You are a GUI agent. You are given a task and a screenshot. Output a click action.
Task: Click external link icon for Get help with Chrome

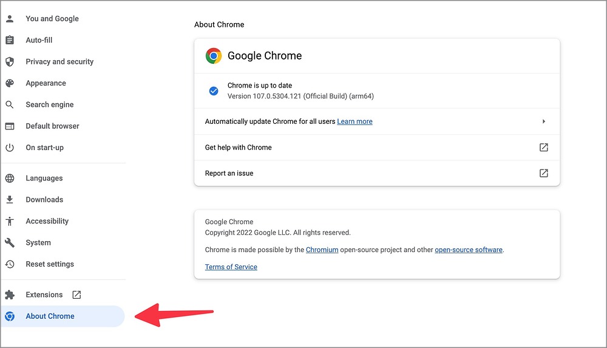[x=544, y=147]
